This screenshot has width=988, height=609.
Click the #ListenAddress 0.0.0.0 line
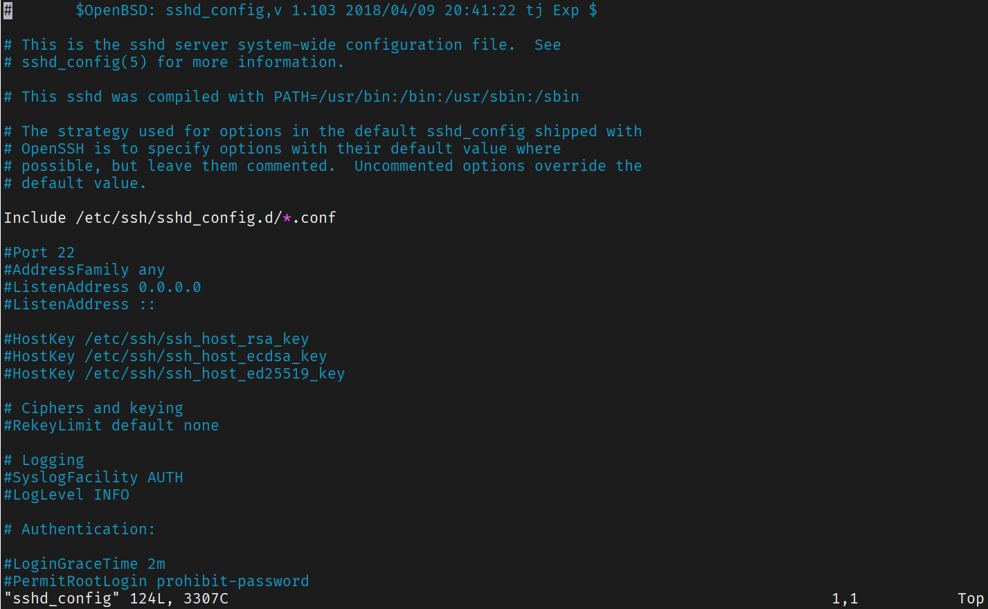click(102, 287)
